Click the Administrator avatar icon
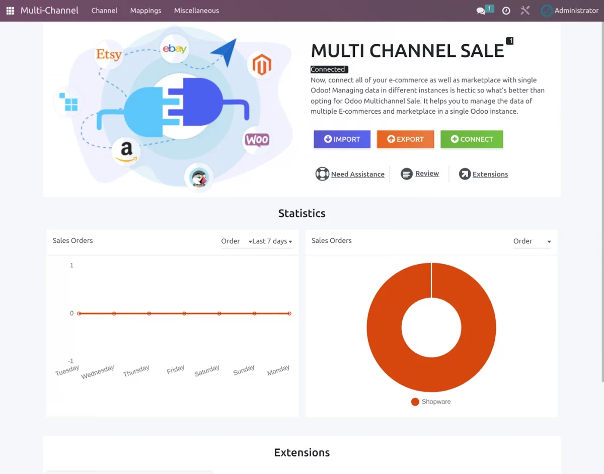The width and height of the screenshot is (604, 474). coord(547,11)
